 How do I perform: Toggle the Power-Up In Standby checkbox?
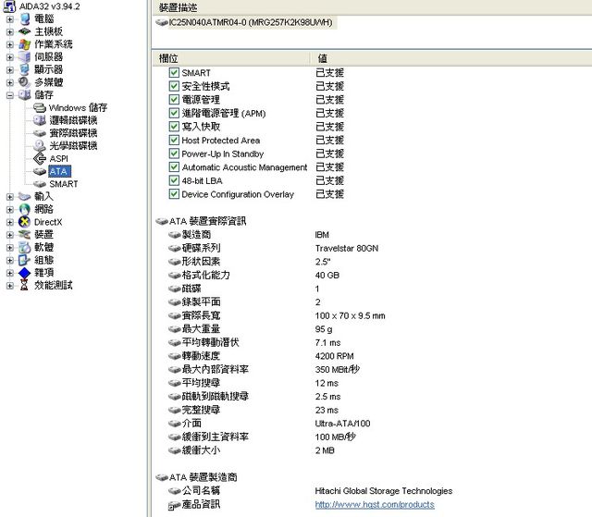[x=174, y=154]
